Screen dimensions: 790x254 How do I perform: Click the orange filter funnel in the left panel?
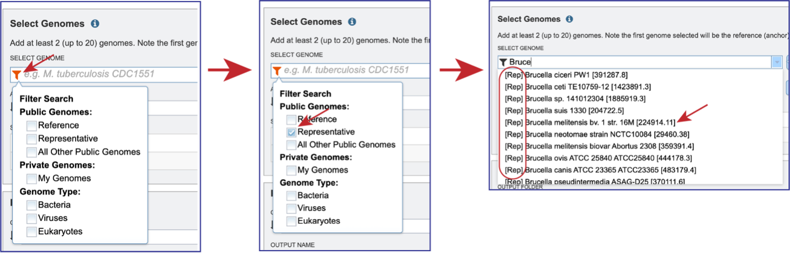coord(17,74)
